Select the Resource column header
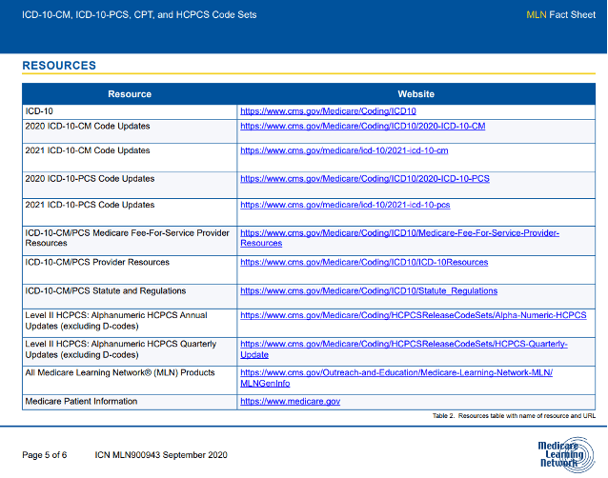 pyautogui.click(x=130, y=94)
